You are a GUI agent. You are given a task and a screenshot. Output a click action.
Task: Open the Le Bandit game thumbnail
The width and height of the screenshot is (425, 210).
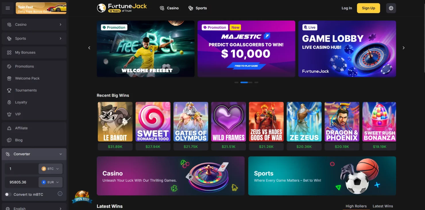(x=115, y=122)
